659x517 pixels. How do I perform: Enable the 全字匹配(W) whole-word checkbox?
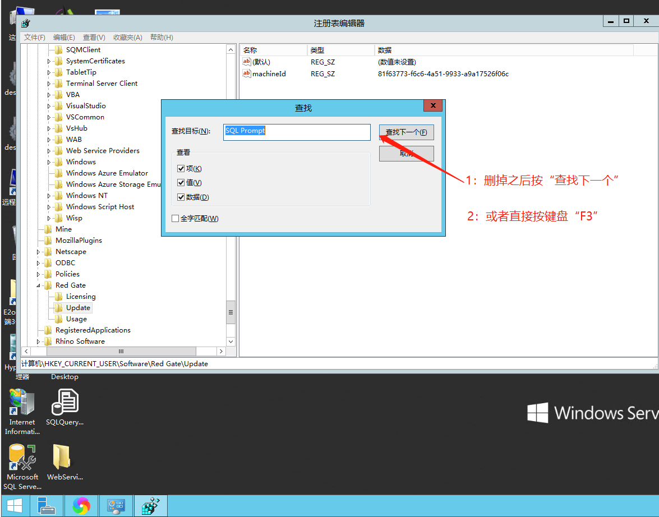(x=175, y=219)
